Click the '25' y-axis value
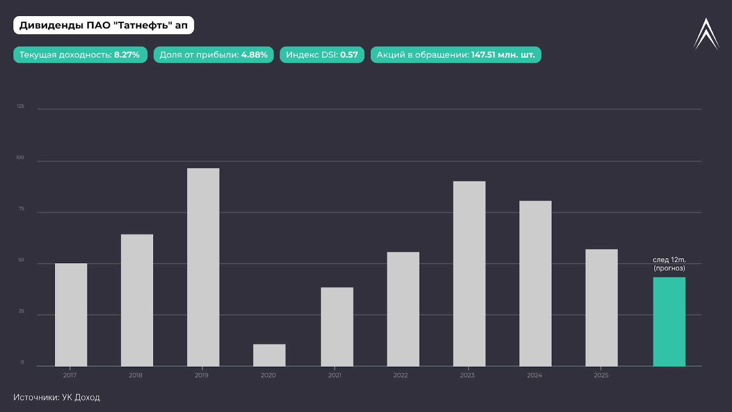The height and width of the screenshot is (412, 732). (22, 311)
